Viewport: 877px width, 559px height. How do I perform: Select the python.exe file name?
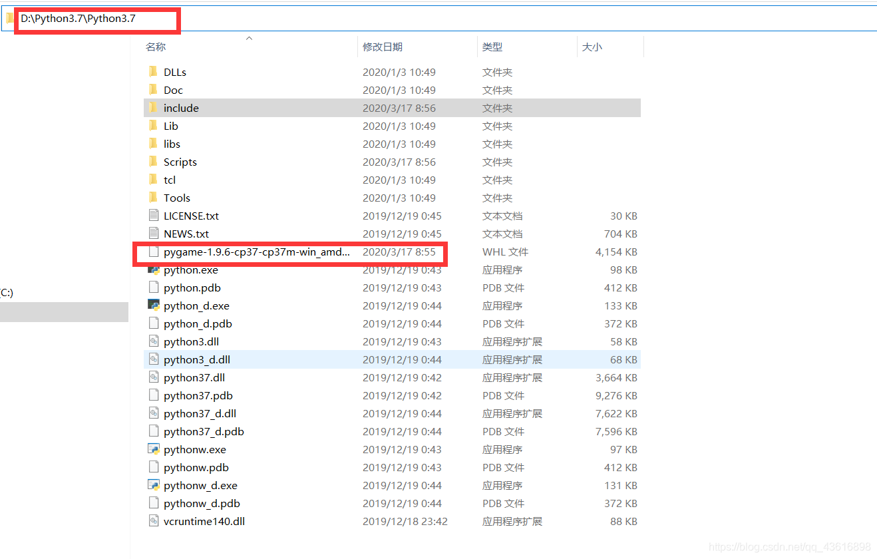pos(191,270)
